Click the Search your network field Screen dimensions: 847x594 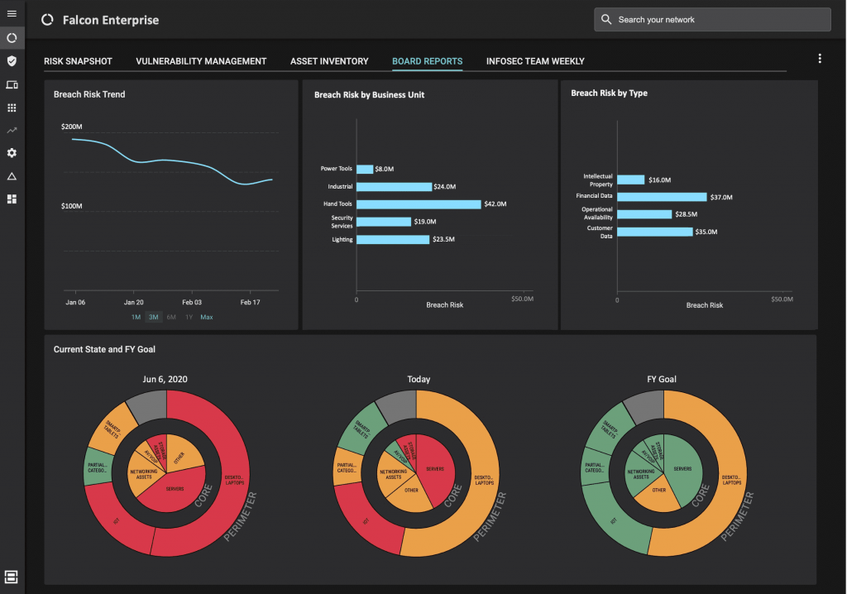pyautogui.click(x=712, y=20)
